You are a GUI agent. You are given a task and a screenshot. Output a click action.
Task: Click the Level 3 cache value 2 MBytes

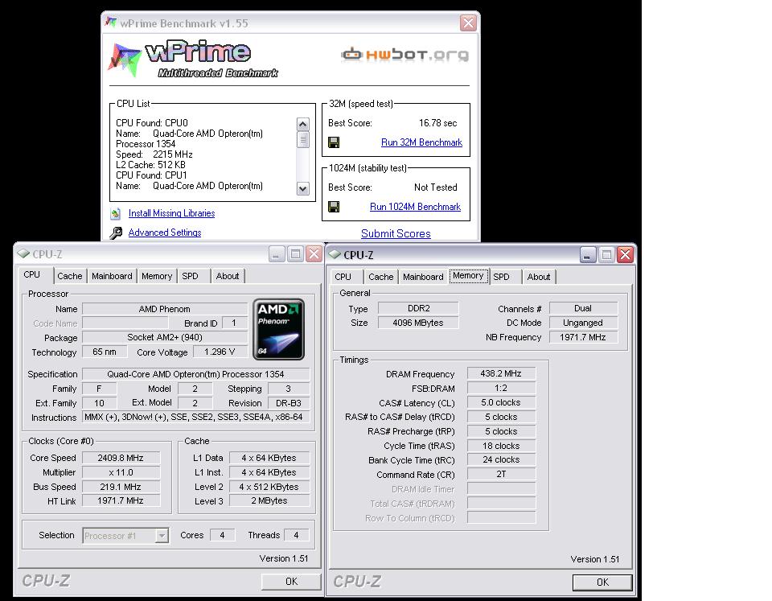tap(269, 500)
